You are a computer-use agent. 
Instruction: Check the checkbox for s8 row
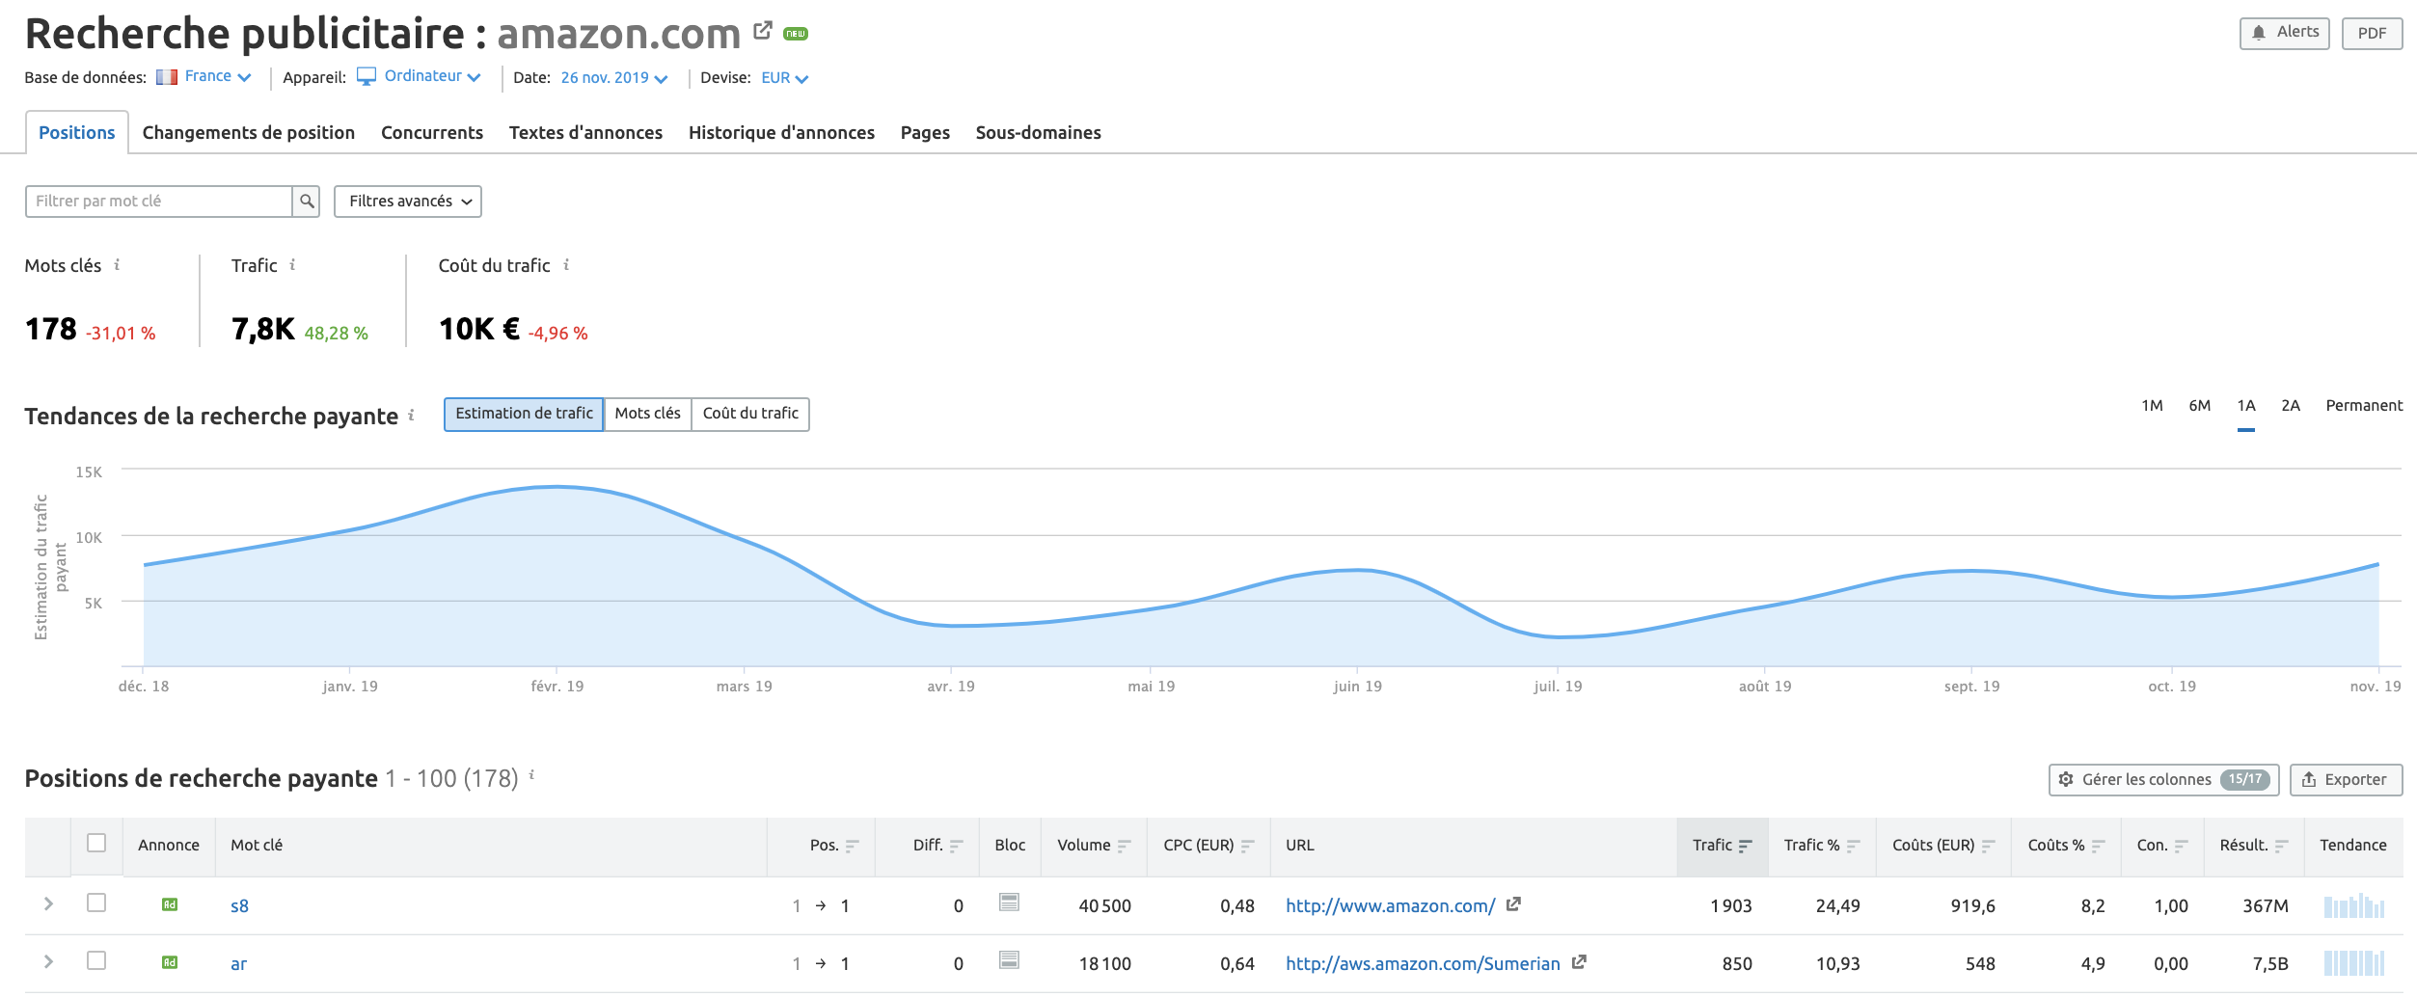[x=96, y=903]
